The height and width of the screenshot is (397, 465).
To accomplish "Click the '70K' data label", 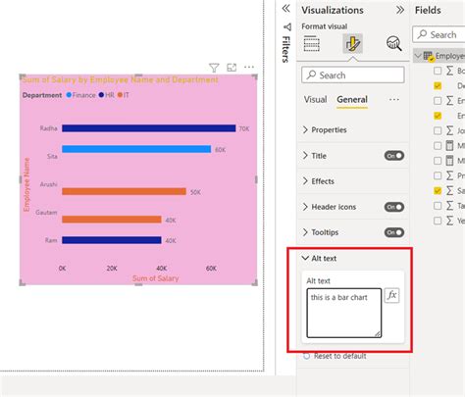I will point(244,128).
